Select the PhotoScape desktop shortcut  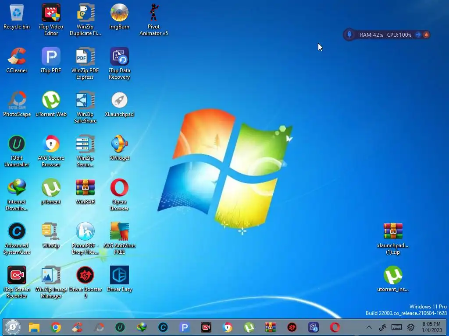17,104
